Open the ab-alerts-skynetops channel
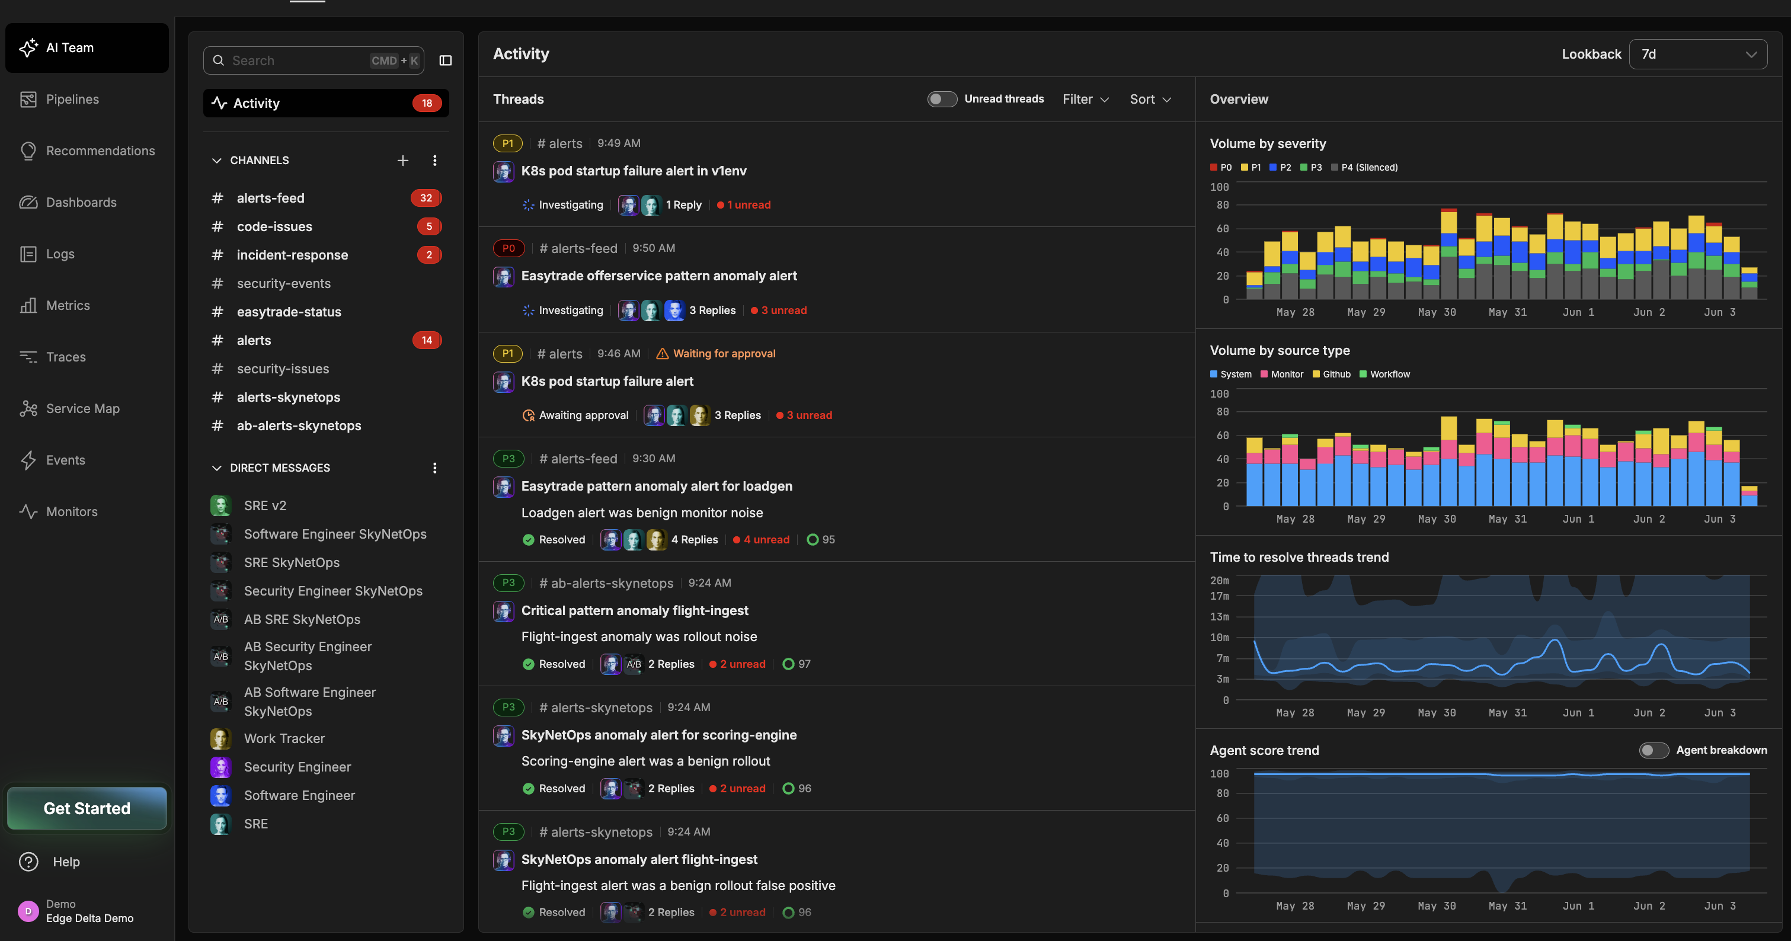 click(x=326, y=426)
